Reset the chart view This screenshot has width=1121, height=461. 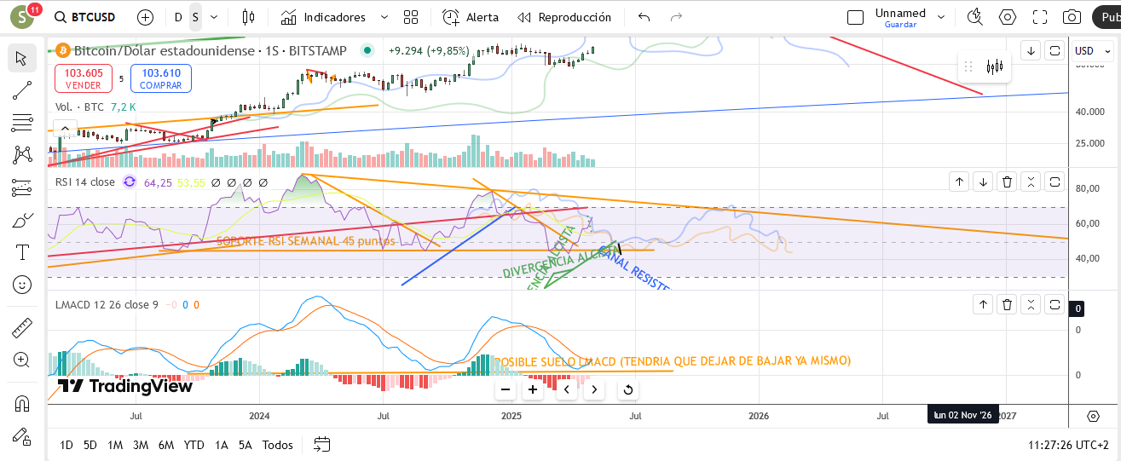click(x=627, y=390)
